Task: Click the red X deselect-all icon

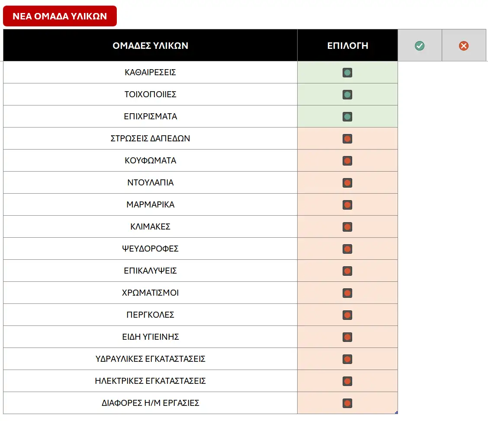Action: tap(464, 46)
